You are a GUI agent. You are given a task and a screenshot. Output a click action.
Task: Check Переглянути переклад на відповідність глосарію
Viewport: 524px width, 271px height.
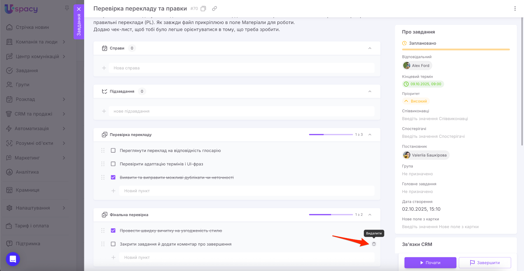[113, 151]
